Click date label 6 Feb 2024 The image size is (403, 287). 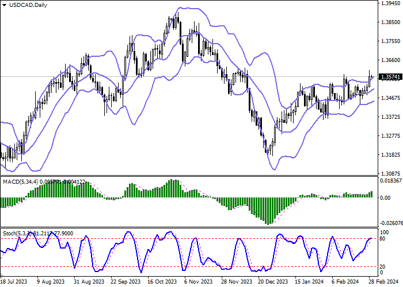click(345, 282)
